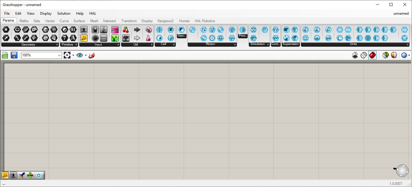Screen dimensions: 412x187
Task: Click the canvas compass navigation widget
Action: tap(402, 170)
